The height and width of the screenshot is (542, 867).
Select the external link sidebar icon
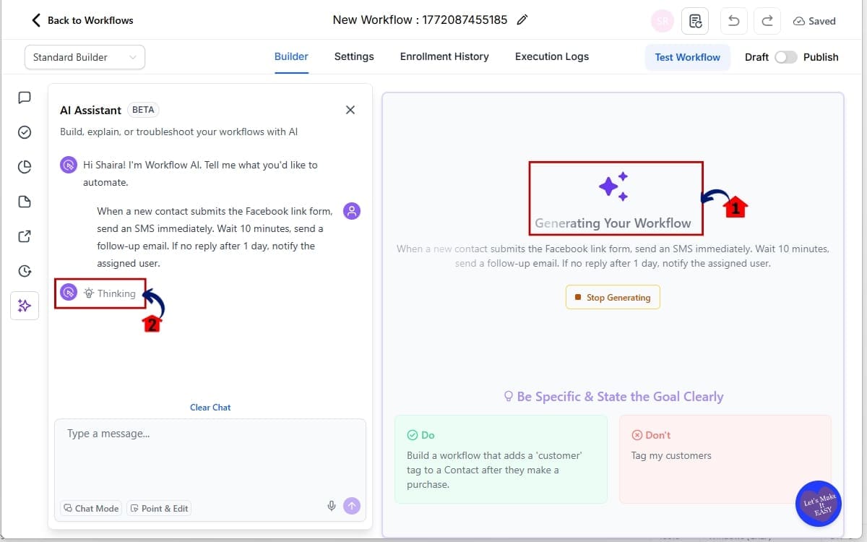pyautogui.click(x=25, y=236)
